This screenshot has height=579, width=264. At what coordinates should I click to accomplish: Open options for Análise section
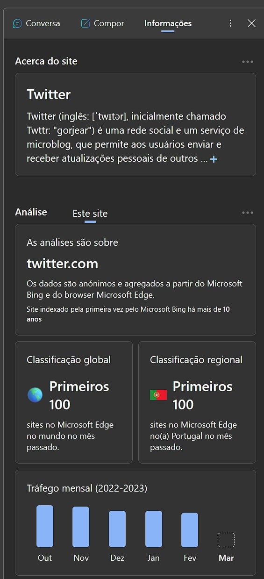[x=248, y=213]
